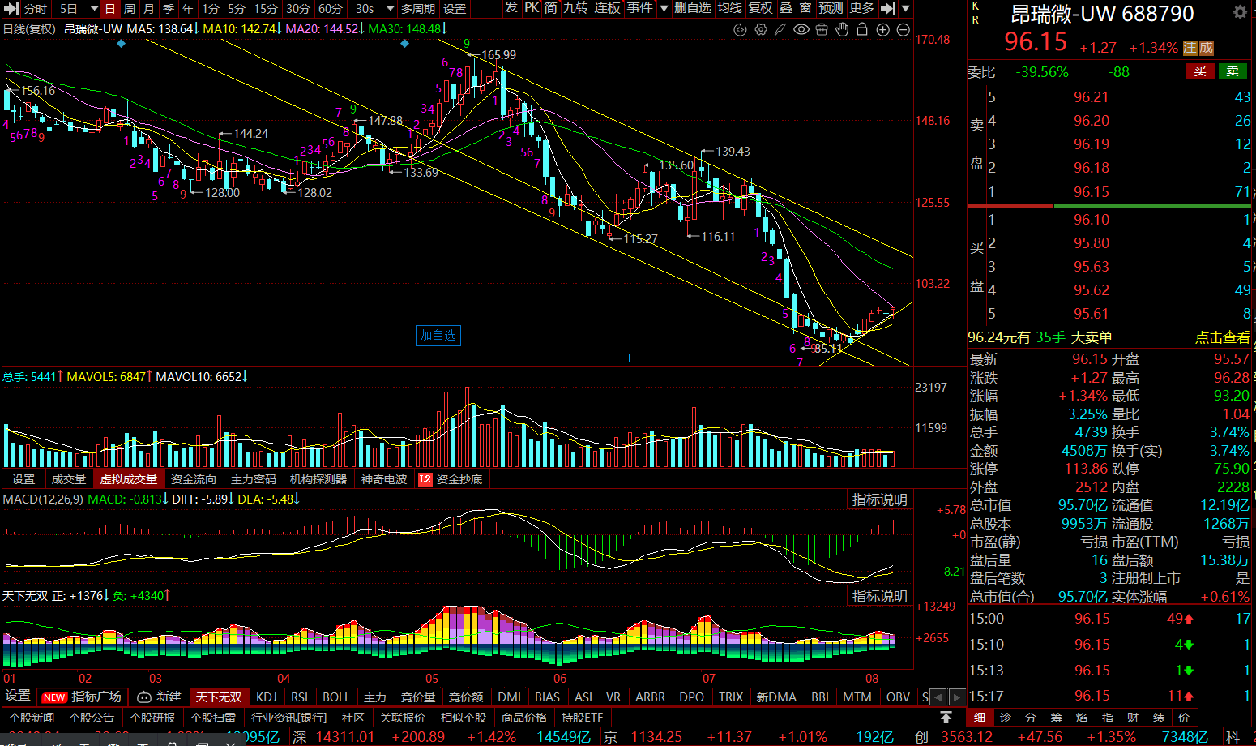Image resolution: width=1256 pixels, height=746 pixels.
Task: Select the 财 finance tab in side panel
Action: point(1132,718)
